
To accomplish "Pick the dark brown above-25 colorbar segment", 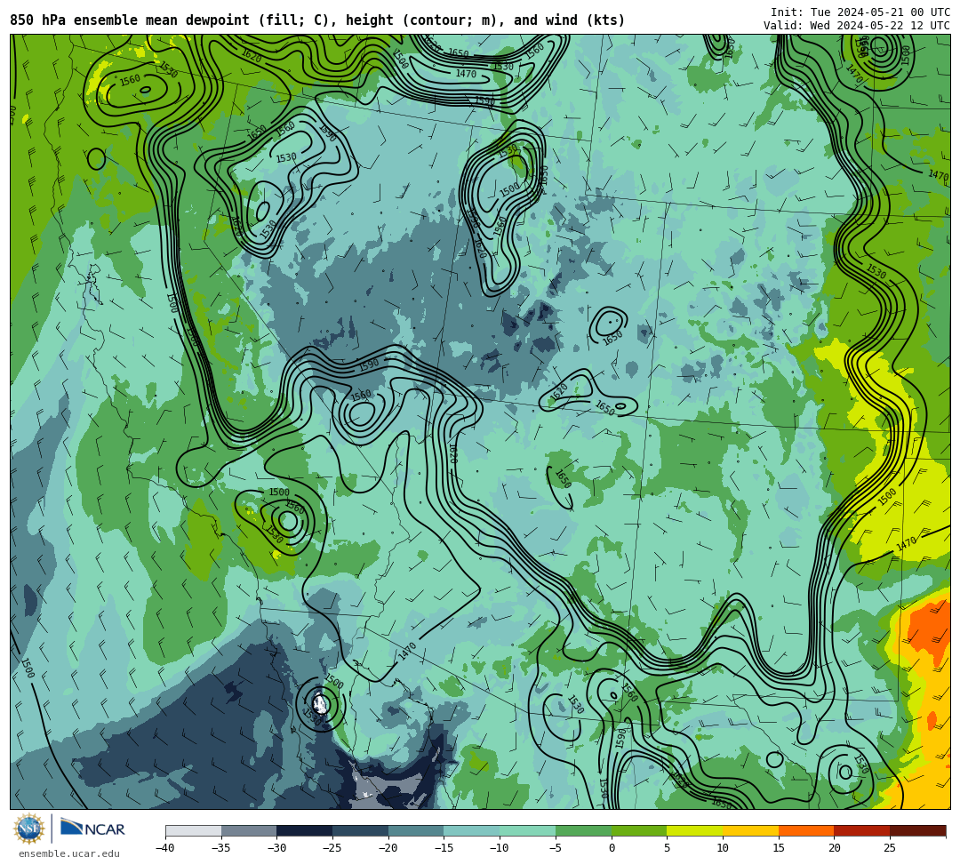I will pyautogui.click(x=917, y=830).
